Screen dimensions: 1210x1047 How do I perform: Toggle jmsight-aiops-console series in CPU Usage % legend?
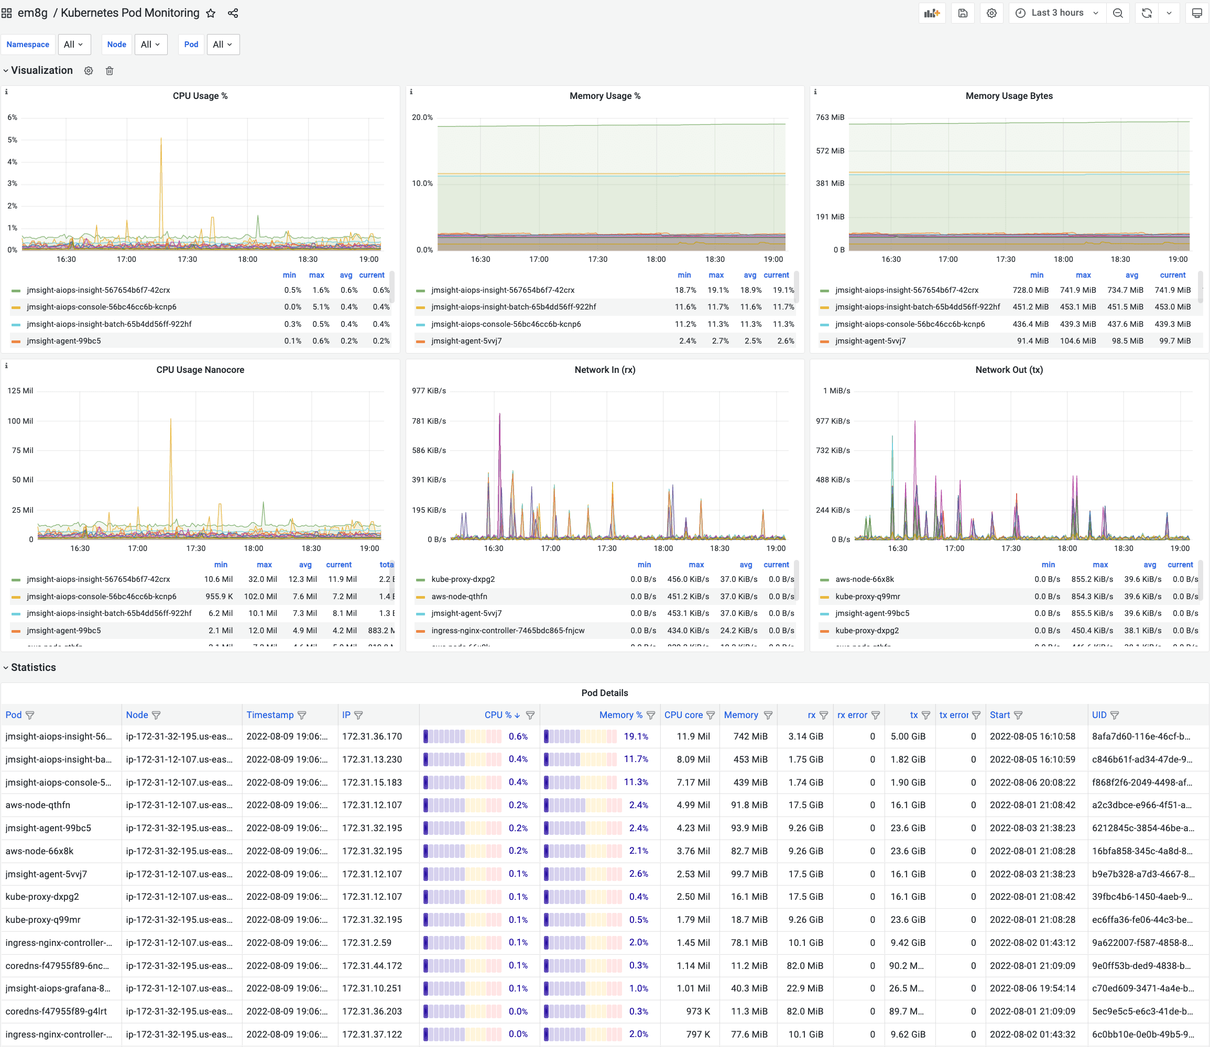102,307
